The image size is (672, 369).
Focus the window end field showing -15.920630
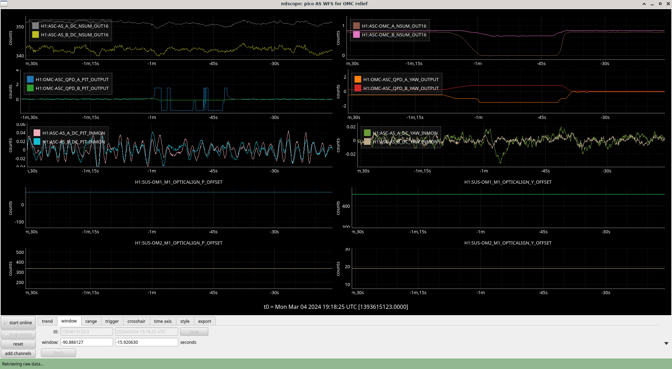(146, 342)
